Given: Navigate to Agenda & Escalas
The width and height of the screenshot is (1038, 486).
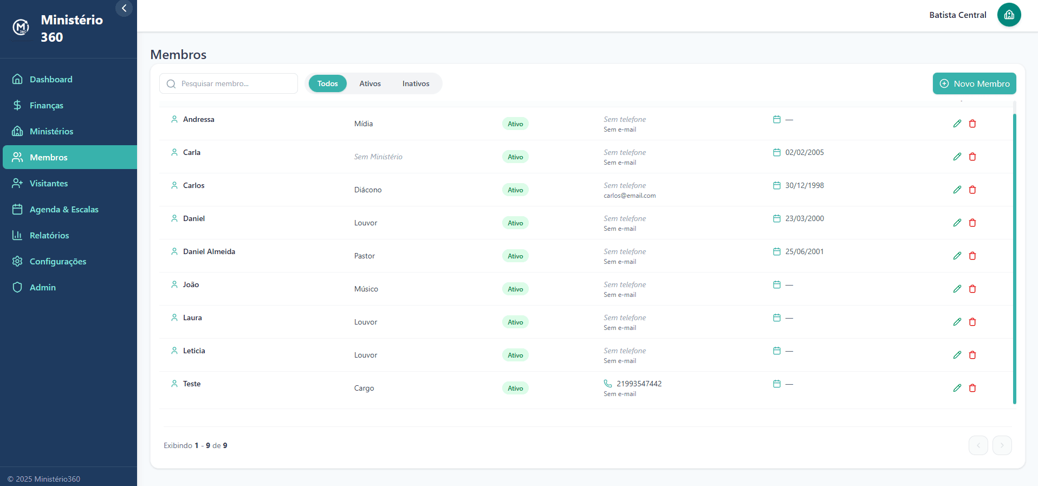Looking at the screenshot, I should (64, 209).
